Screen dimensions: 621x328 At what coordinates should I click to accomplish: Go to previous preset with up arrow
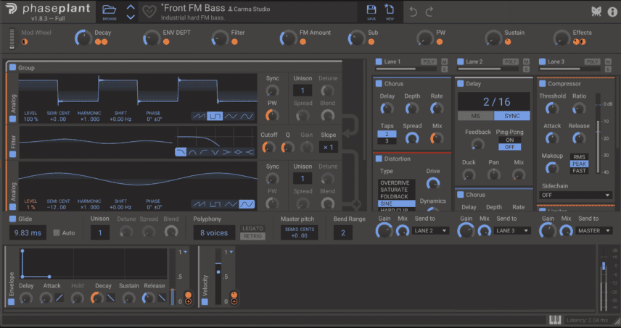(131, 7)
